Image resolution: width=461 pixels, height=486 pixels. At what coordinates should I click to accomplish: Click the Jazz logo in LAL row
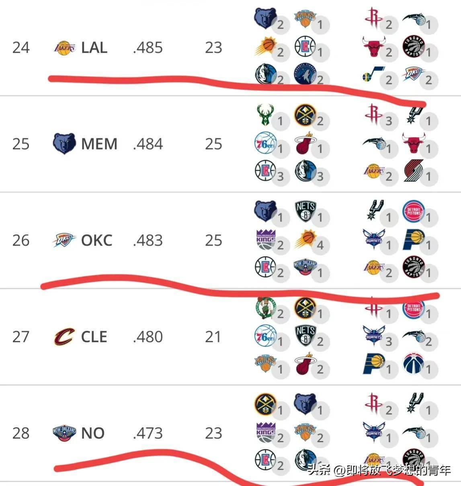[x=374, y=75]
